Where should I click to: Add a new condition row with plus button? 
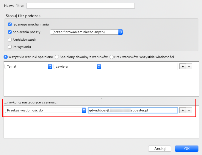[183, 67]
